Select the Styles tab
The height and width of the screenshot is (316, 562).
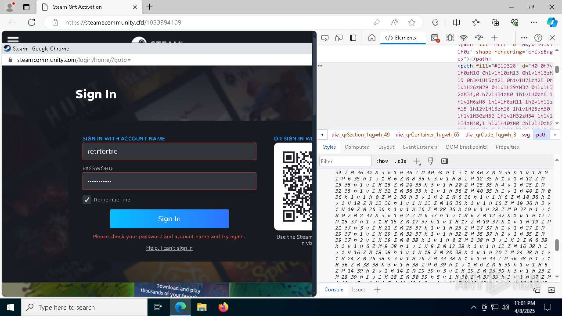click(x=329, y=147)
